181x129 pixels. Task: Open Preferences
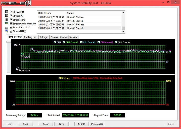point(97,124)
